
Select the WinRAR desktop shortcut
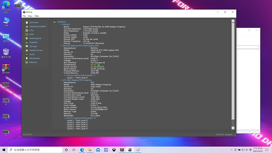pos(6,69)
